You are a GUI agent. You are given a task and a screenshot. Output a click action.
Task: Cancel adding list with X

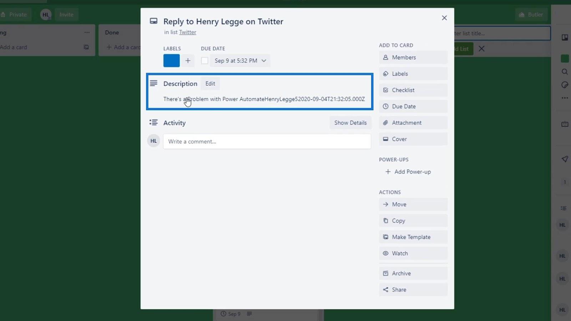click(481, 49)
